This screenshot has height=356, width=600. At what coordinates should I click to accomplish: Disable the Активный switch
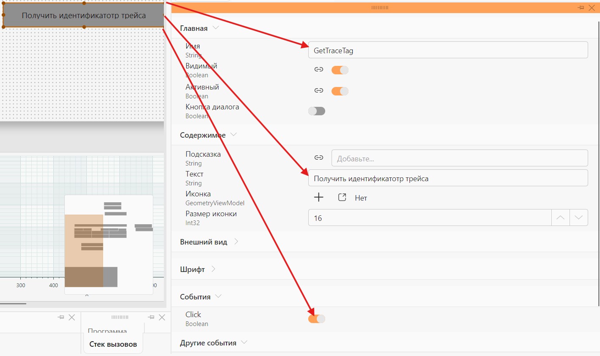[x=340, y=91]
